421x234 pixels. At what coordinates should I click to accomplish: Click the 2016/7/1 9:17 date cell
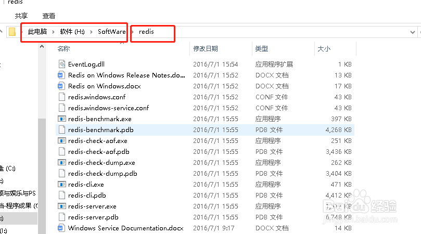[x=214, y=228]
